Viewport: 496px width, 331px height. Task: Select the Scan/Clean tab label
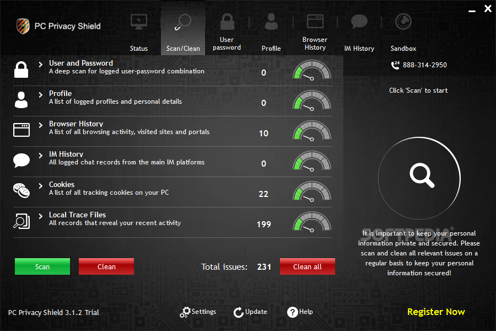(x=183, y=49)
